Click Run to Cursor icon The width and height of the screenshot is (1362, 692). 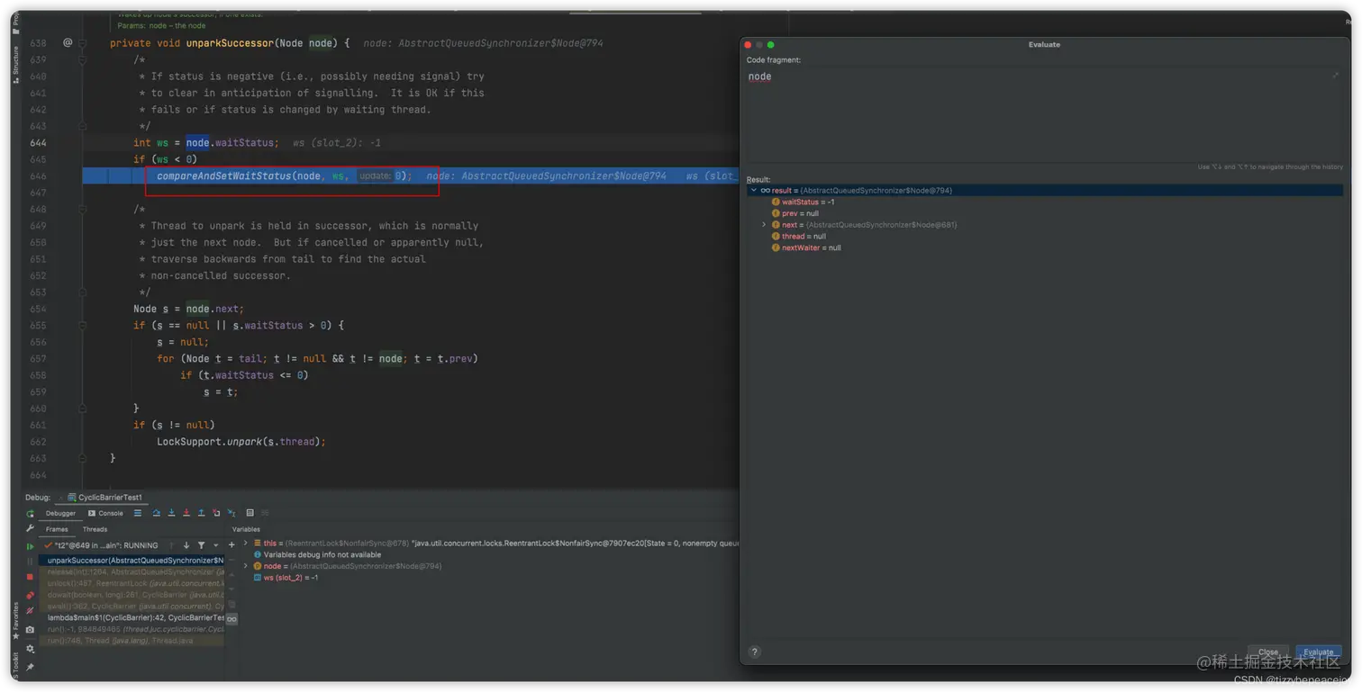click(x=232, y=513)
